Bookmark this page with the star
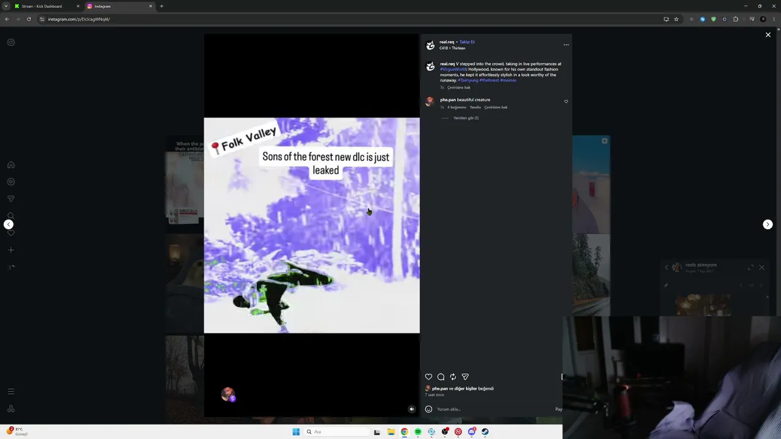 pyautogui.click(x=676, y=19)
